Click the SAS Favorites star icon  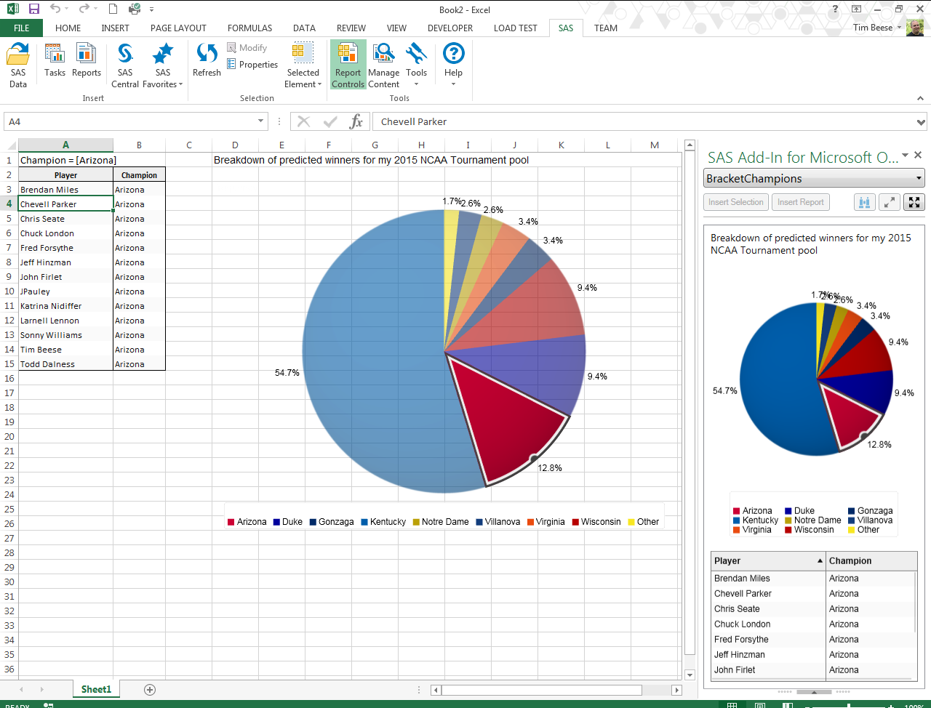[162, 55]
